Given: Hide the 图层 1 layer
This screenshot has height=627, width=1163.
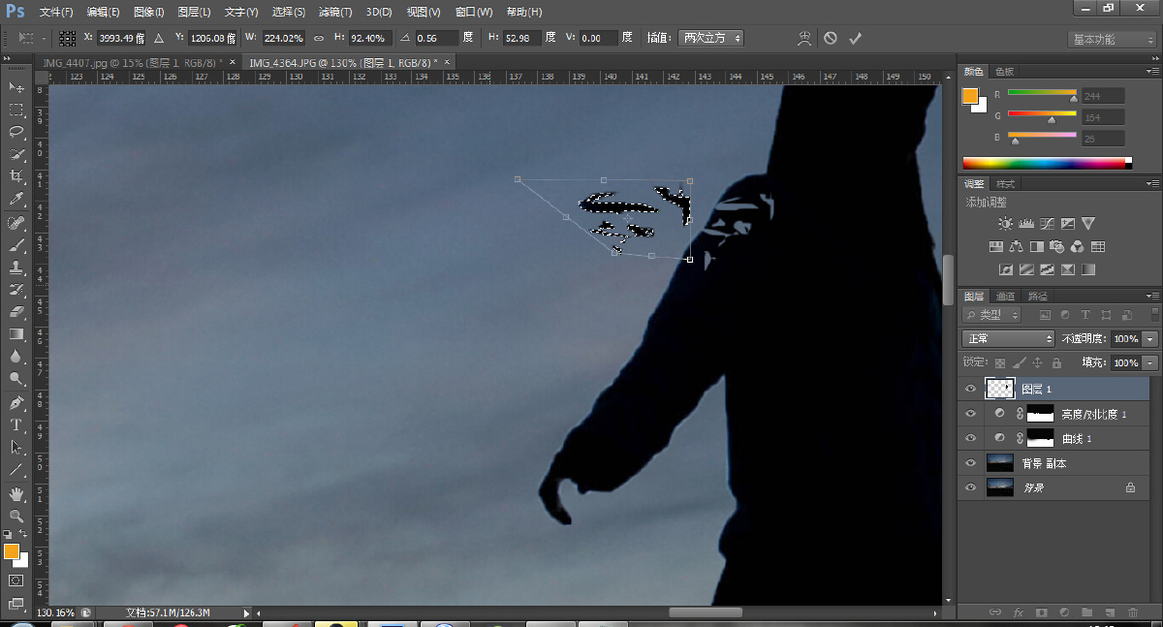Looking at the screenshot, I should [x=970, y=389].
